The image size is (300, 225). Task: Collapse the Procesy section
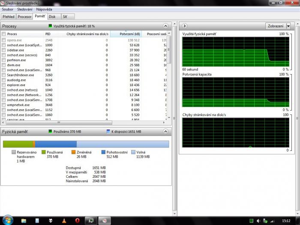click(165, 26)
